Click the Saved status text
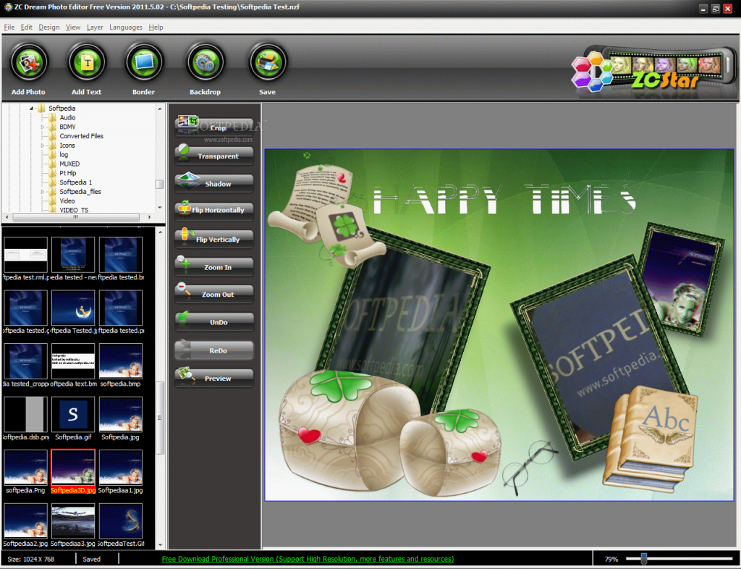The image size is (741, 569). 92,559
